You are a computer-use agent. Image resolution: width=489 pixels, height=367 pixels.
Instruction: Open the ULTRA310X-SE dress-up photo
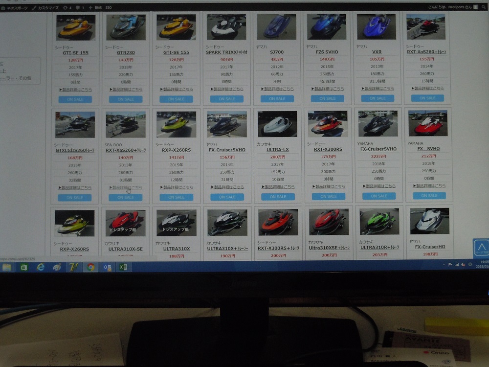pos(125,223)
